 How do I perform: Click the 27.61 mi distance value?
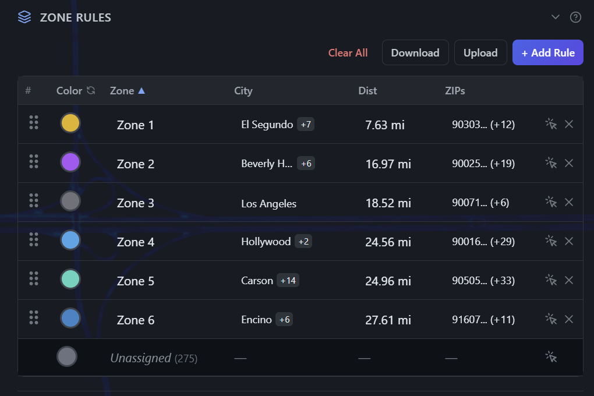[388, 320]
